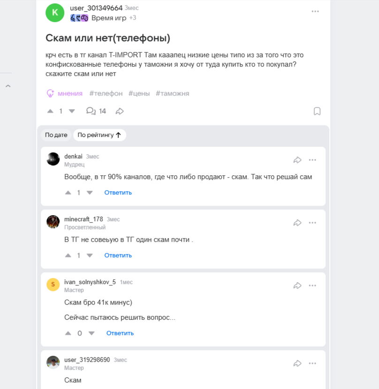Downvote ivan_solnyshkov_5's answer
This screenshot has width=379, height=389.
point(91,333)
